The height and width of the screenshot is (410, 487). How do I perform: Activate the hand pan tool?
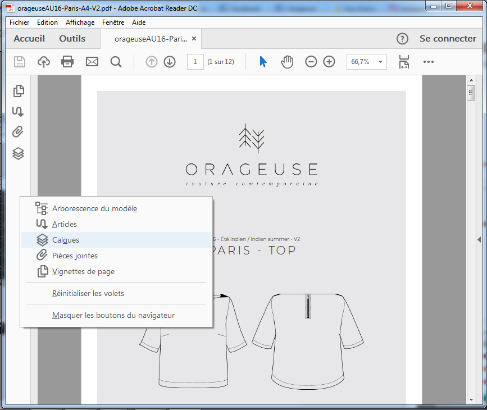click(287, 62)
